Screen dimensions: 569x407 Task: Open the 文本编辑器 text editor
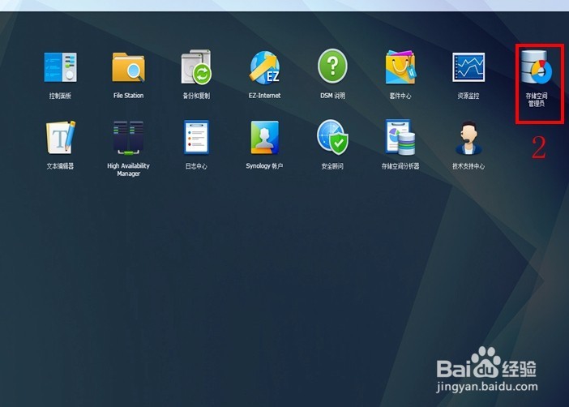point(60,138)
